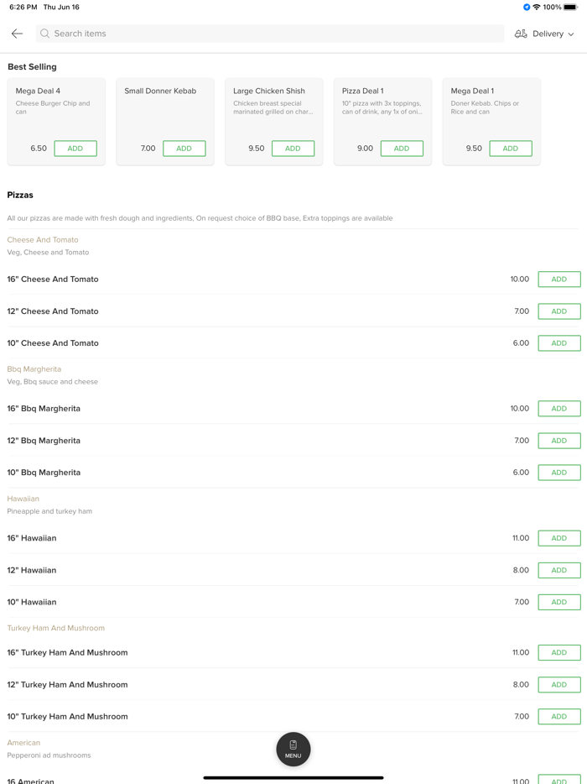Screen dimensions: 587x784
Task: Tap the back arrow icon
Action: coord(17,34)
